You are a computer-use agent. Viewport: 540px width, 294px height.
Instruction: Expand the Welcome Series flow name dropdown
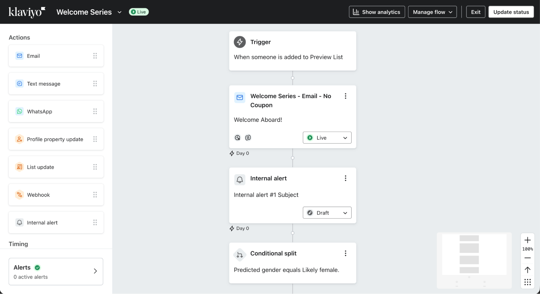(x=120, y=12)
